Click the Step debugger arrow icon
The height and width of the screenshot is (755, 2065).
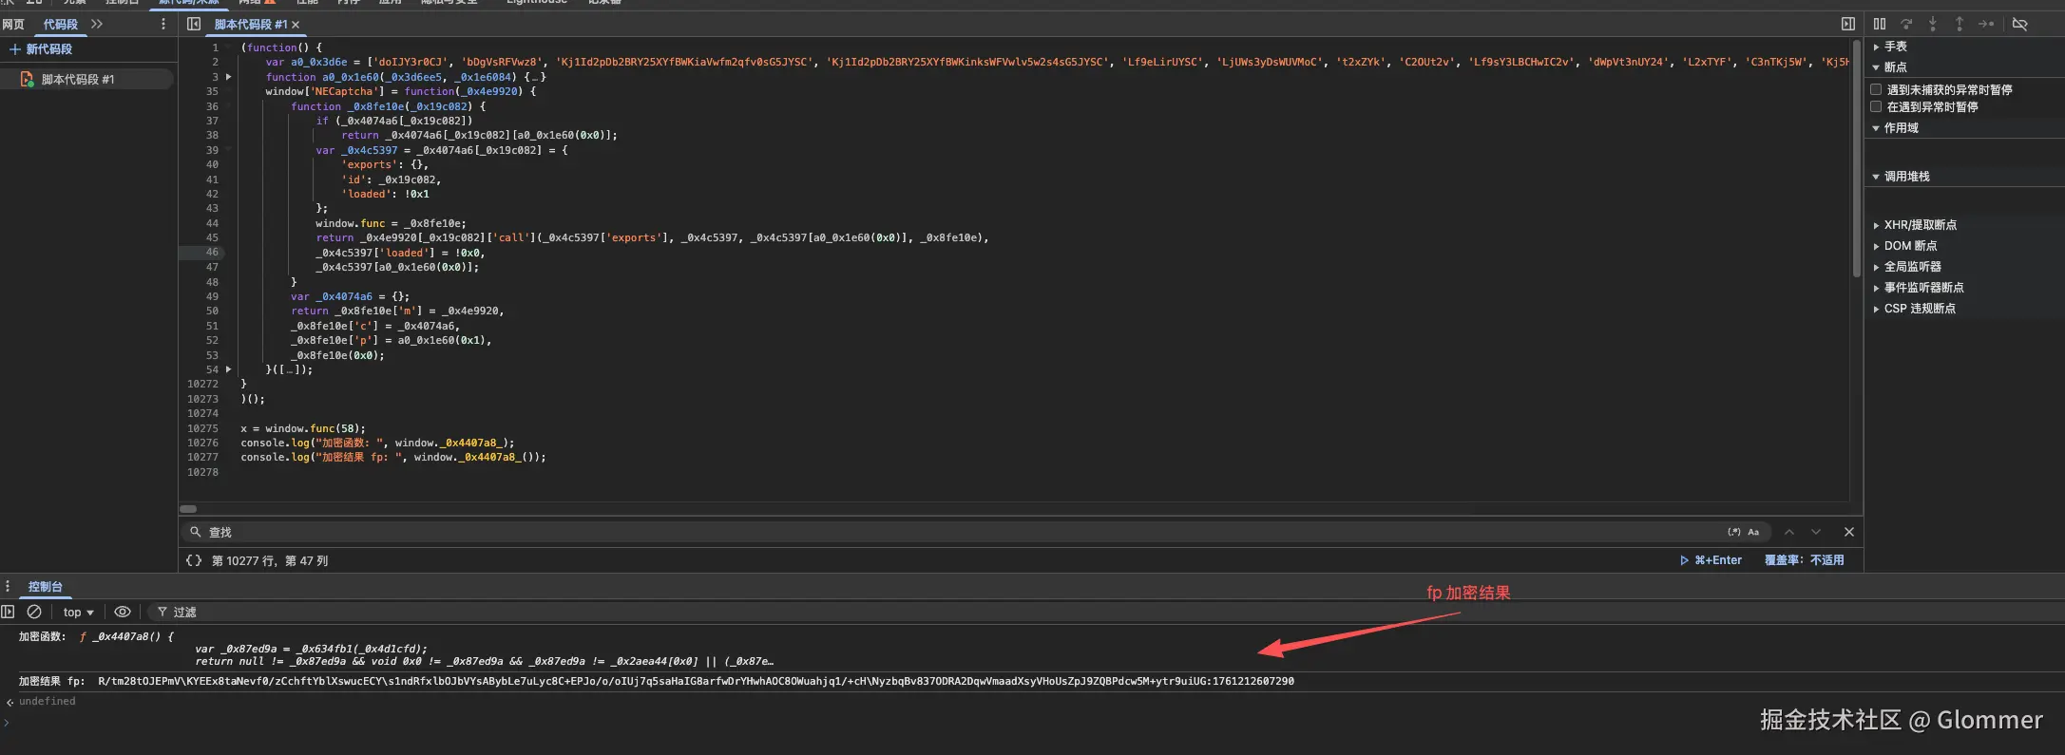pos(1986,24)
